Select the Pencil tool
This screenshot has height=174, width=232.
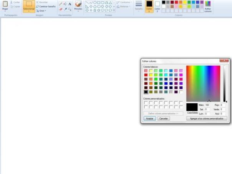(60, 4)
